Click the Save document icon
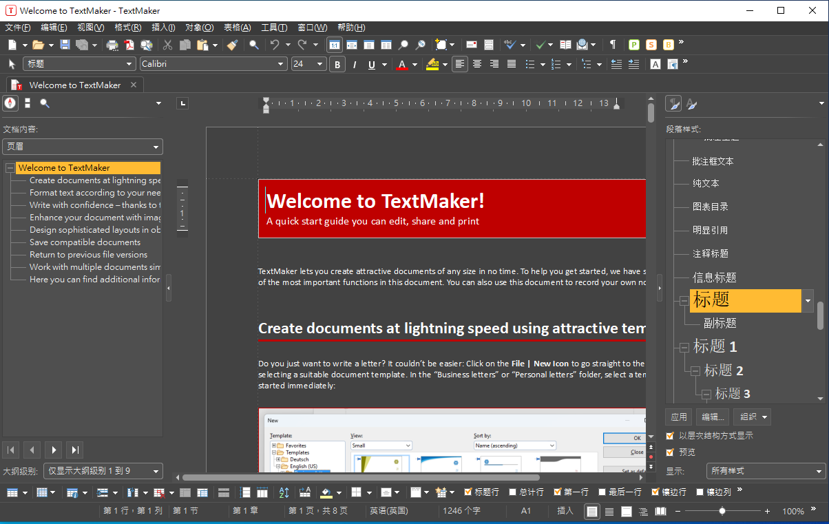Image resolution: width=829 pixels, height=524 pixels. [x=65, y=45]
